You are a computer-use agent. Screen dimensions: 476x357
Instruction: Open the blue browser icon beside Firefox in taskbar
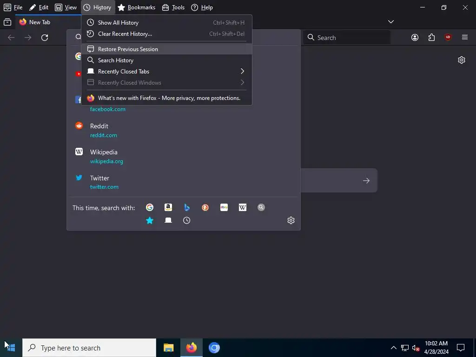(214, 348)
